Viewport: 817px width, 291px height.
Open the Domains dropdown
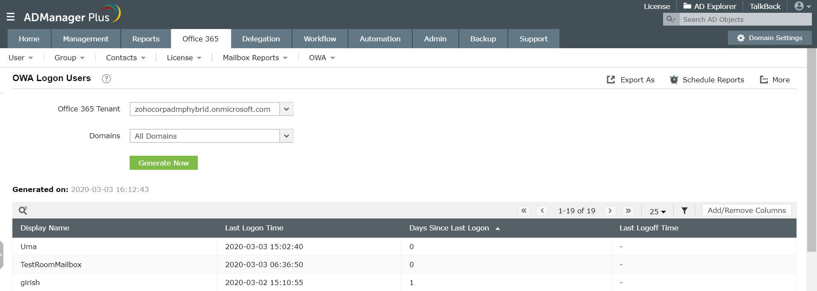(x=287, y=136)
